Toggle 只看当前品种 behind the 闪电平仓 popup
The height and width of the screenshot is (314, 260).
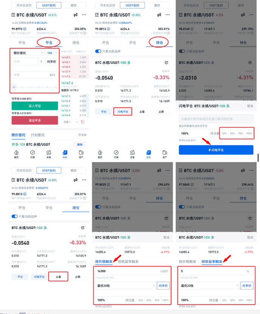pos(182,51)
